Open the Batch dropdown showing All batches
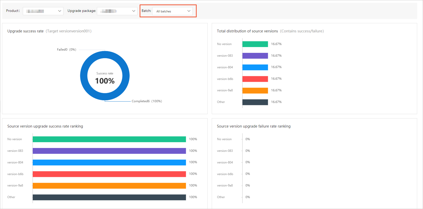The image size is (423, 209). click(x=172, y=11)
